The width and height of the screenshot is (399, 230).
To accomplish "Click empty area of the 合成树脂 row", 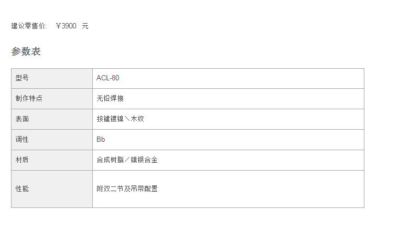I will tap(261, 160).
